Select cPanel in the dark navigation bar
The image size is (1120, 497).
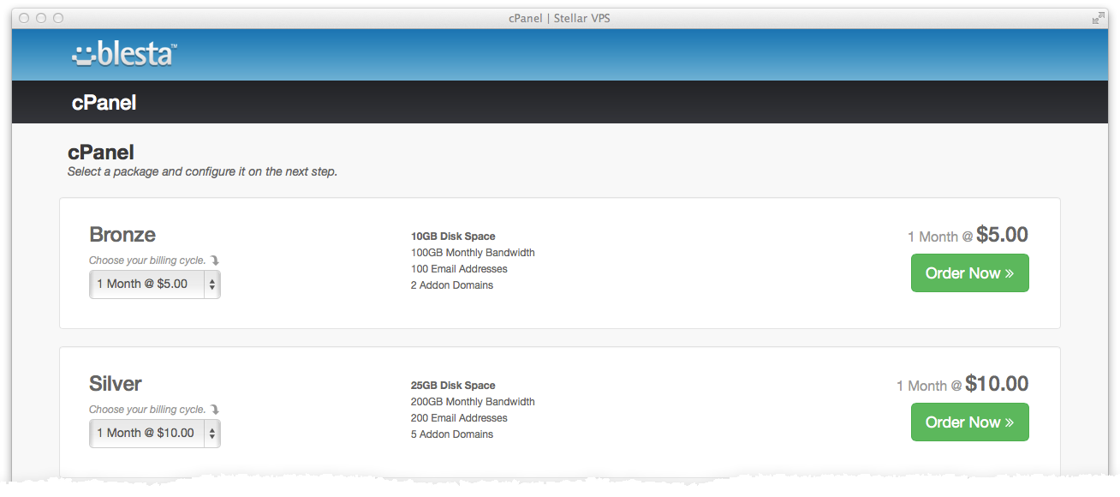104,103
